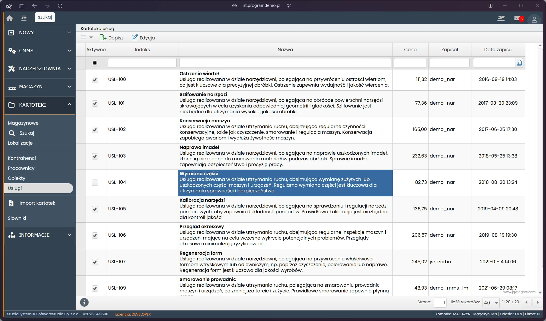Click the MAGAZYN icon
The image size is (546, 321).
pyautogui.click(x=12, y=88)
